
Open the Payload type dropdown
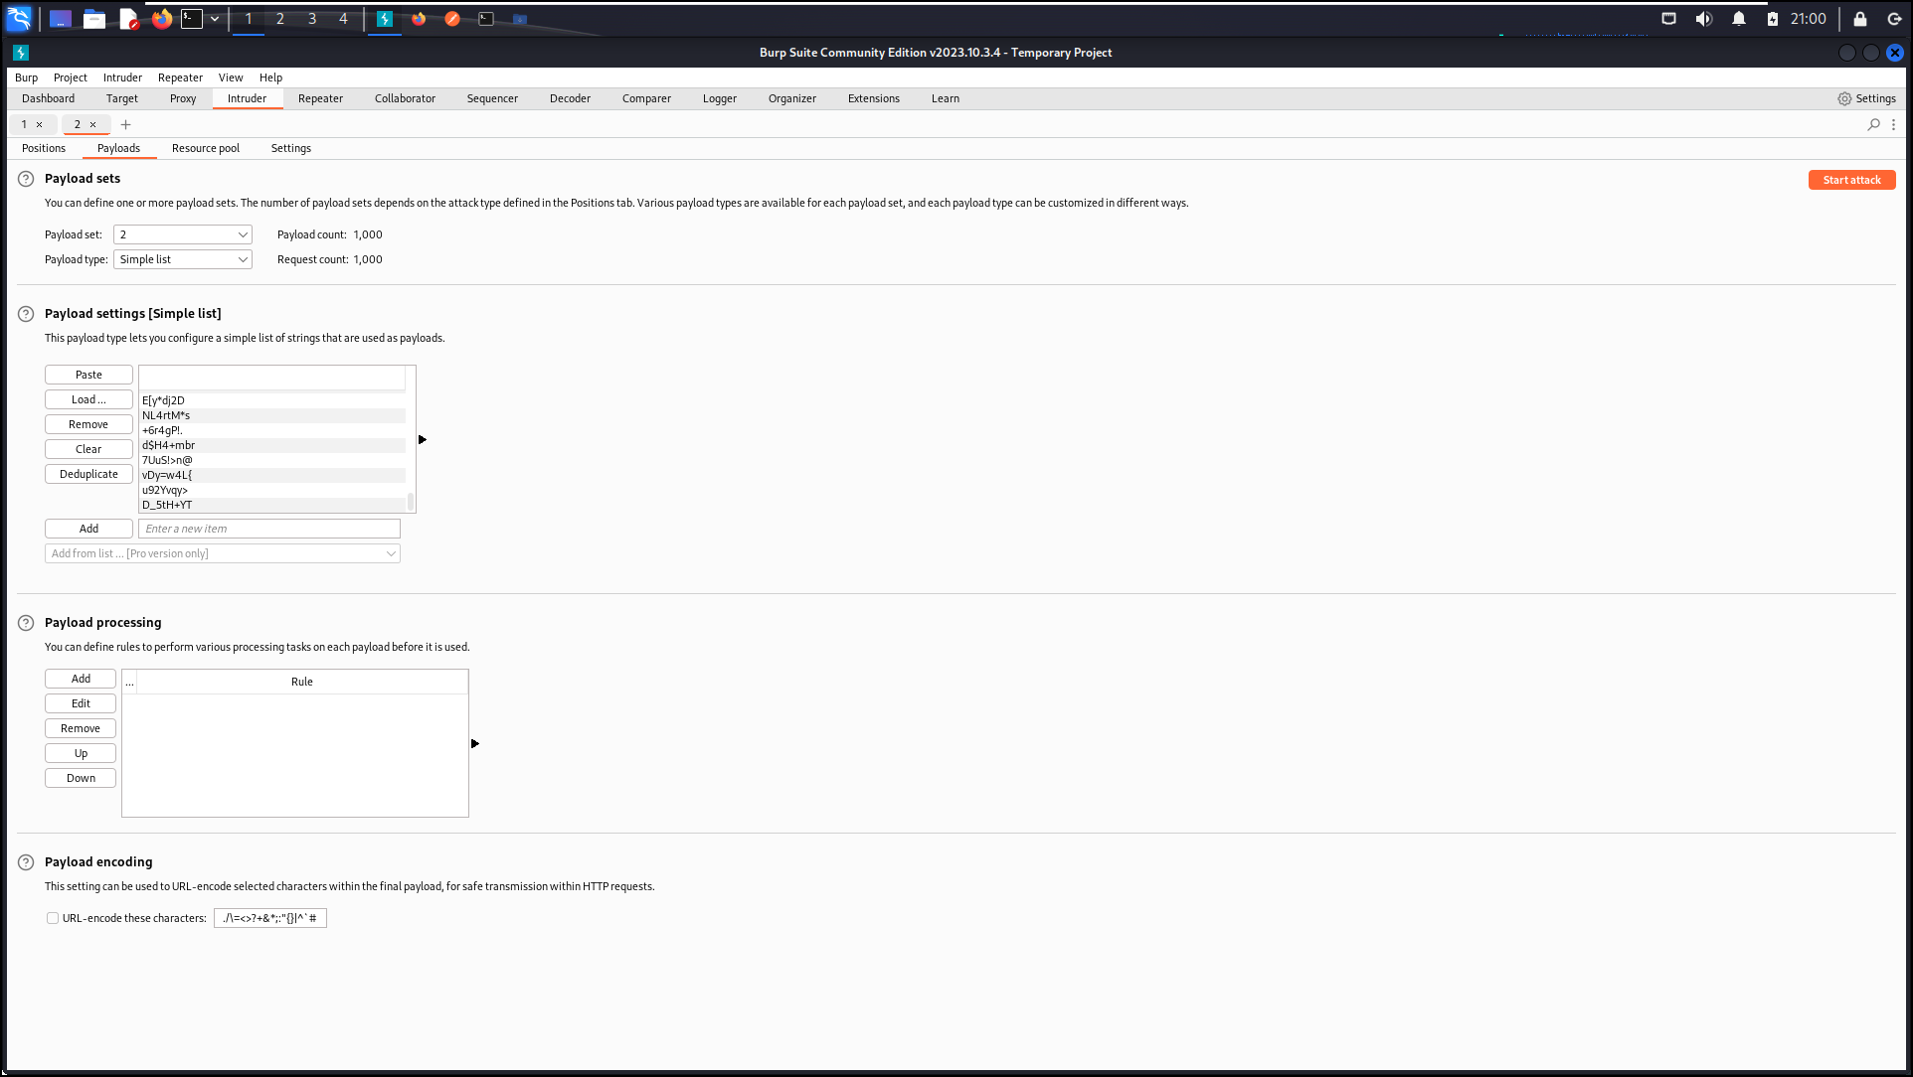click(x=183, y=259)
